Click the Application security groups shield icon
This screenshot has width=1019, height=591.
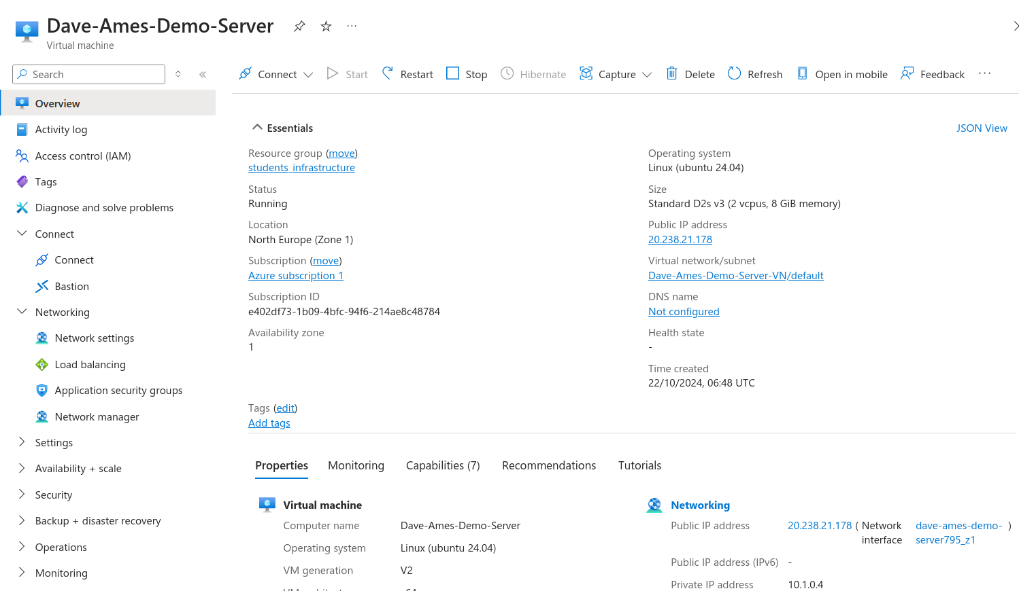[x=42, y=391]
